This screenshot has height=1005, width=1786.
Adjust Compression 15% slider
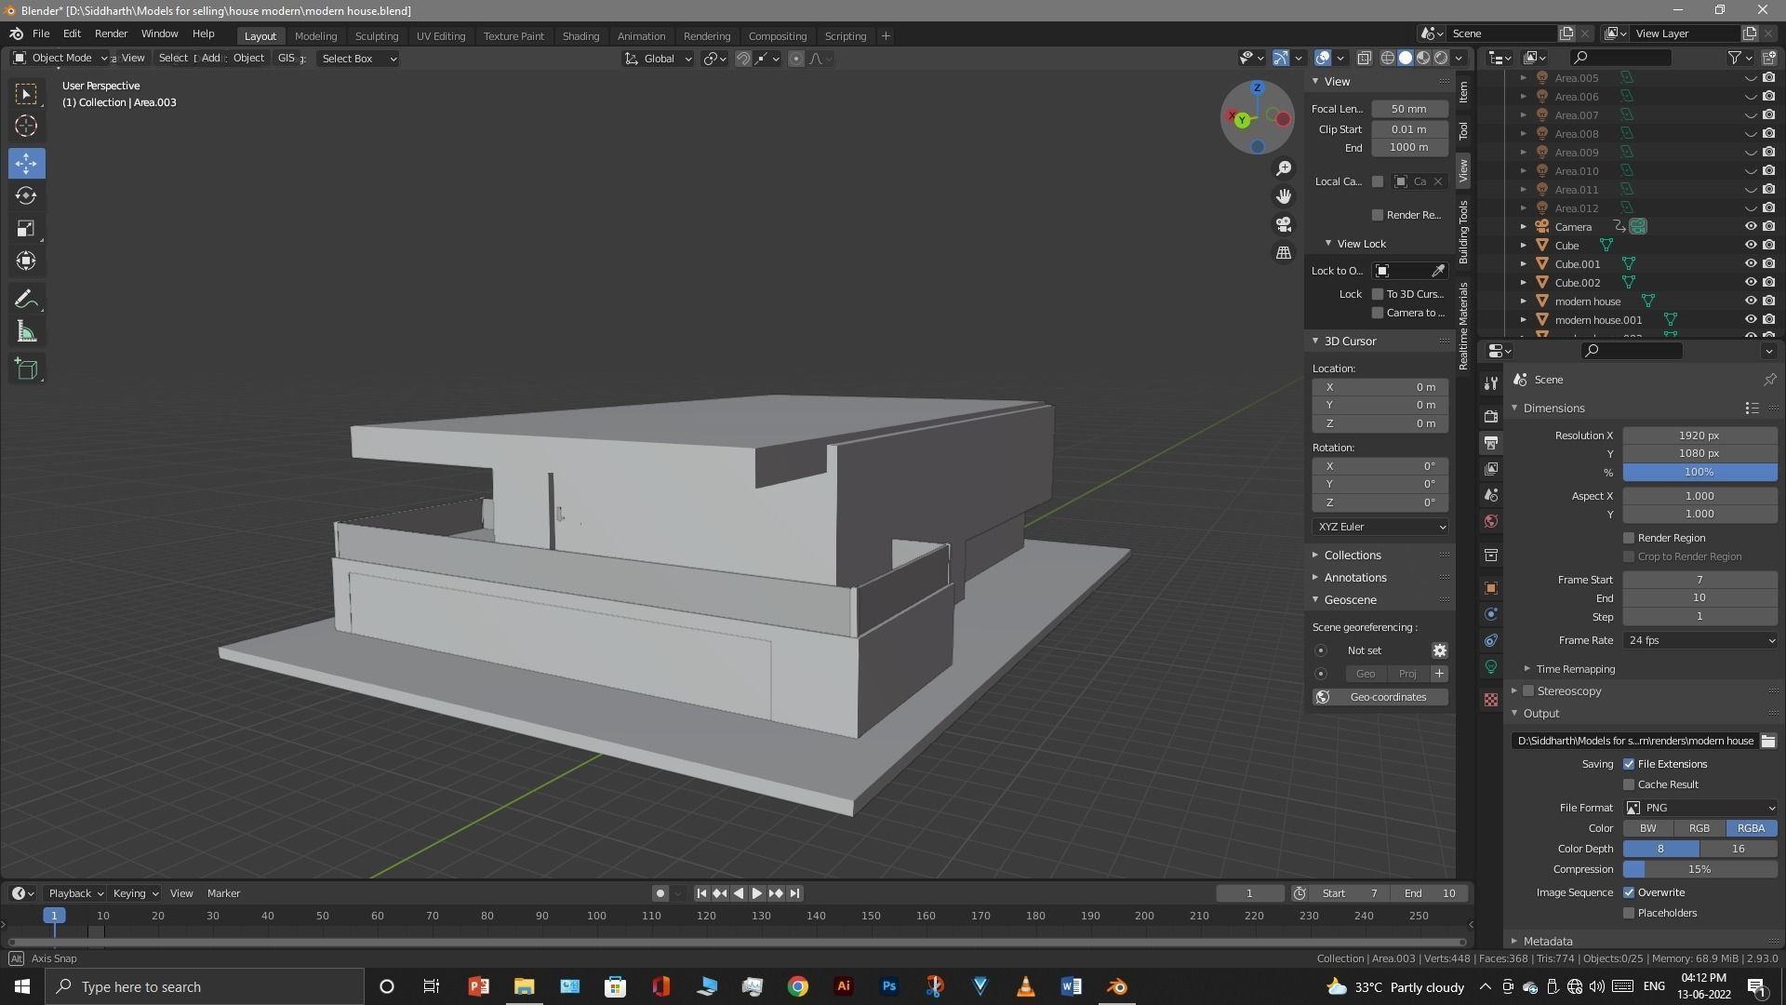1700,869
